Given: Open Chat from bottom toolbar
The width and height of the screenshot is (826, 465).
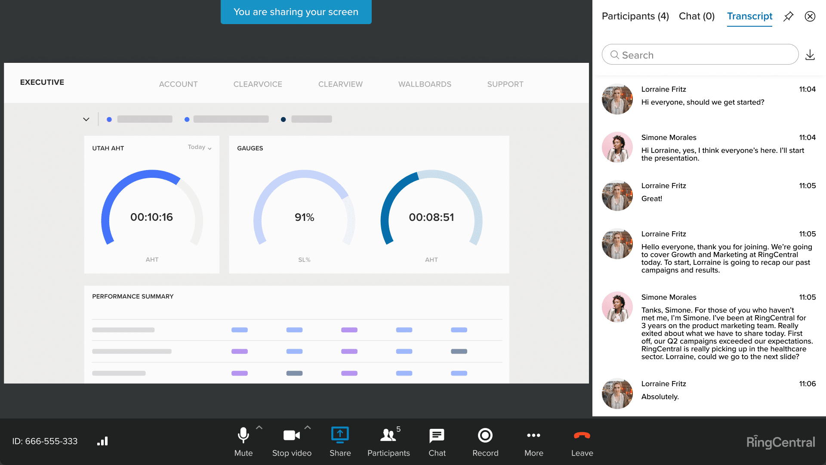Looking at the screenshot, I should [437, 435].
